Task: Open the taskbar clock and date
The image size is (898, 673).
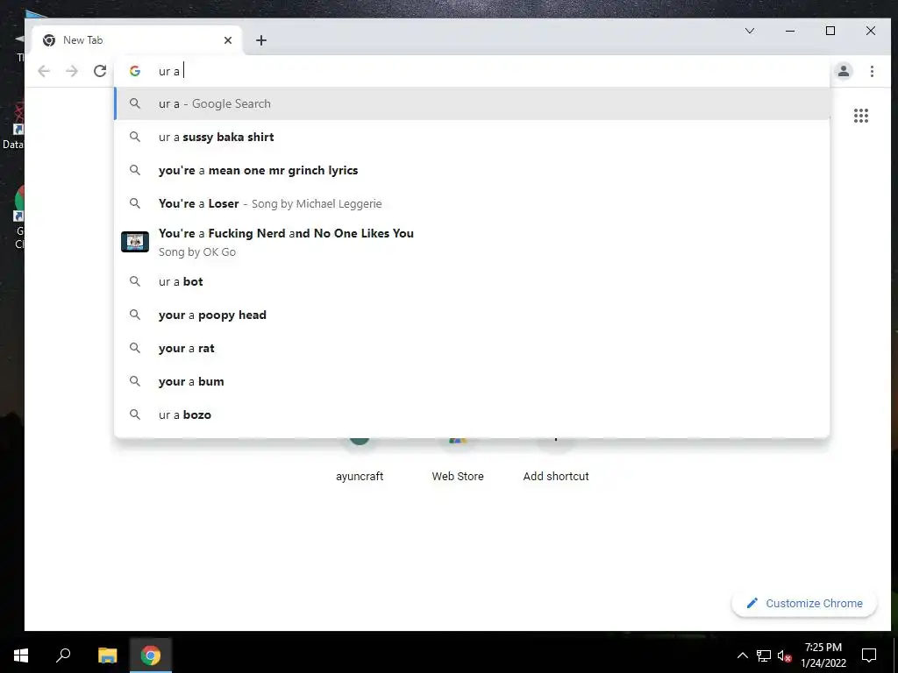Action: (x=823, y=655)
